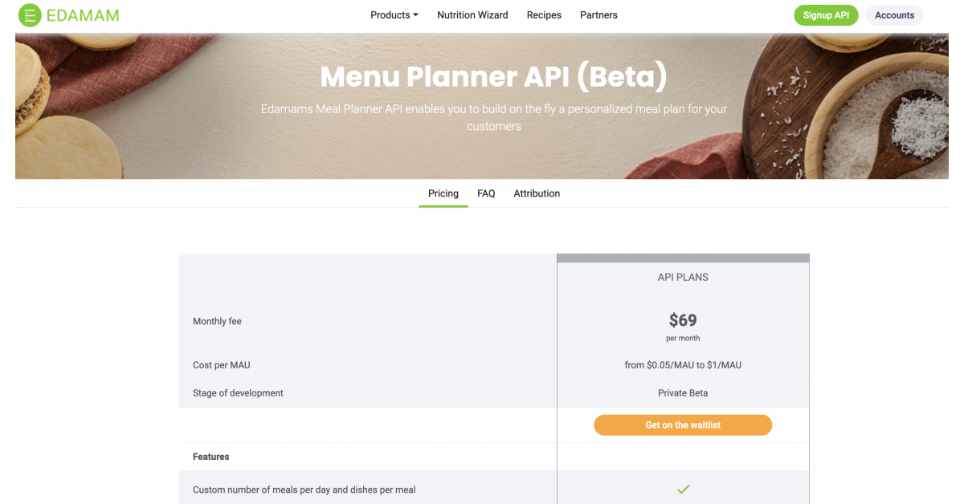
Task: Click the Menu Planner API (Beta) heading
Action: 493,76
